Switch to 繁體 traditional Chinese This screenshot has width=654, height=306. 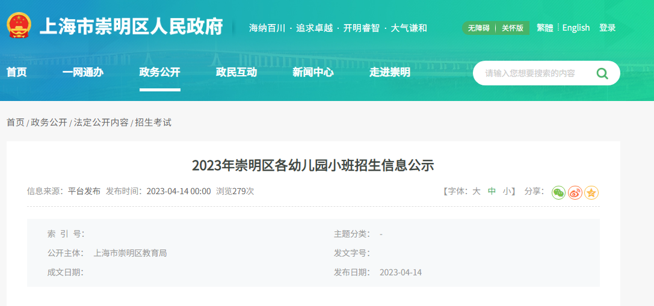pyautogui.click(x=545, y=28)
